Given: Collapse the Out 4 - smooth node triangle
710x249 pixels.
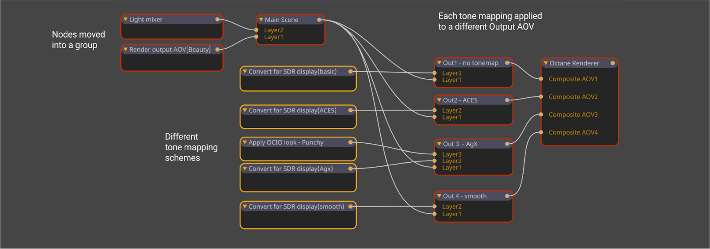Looking at the screenshot, I should [439, 196].
